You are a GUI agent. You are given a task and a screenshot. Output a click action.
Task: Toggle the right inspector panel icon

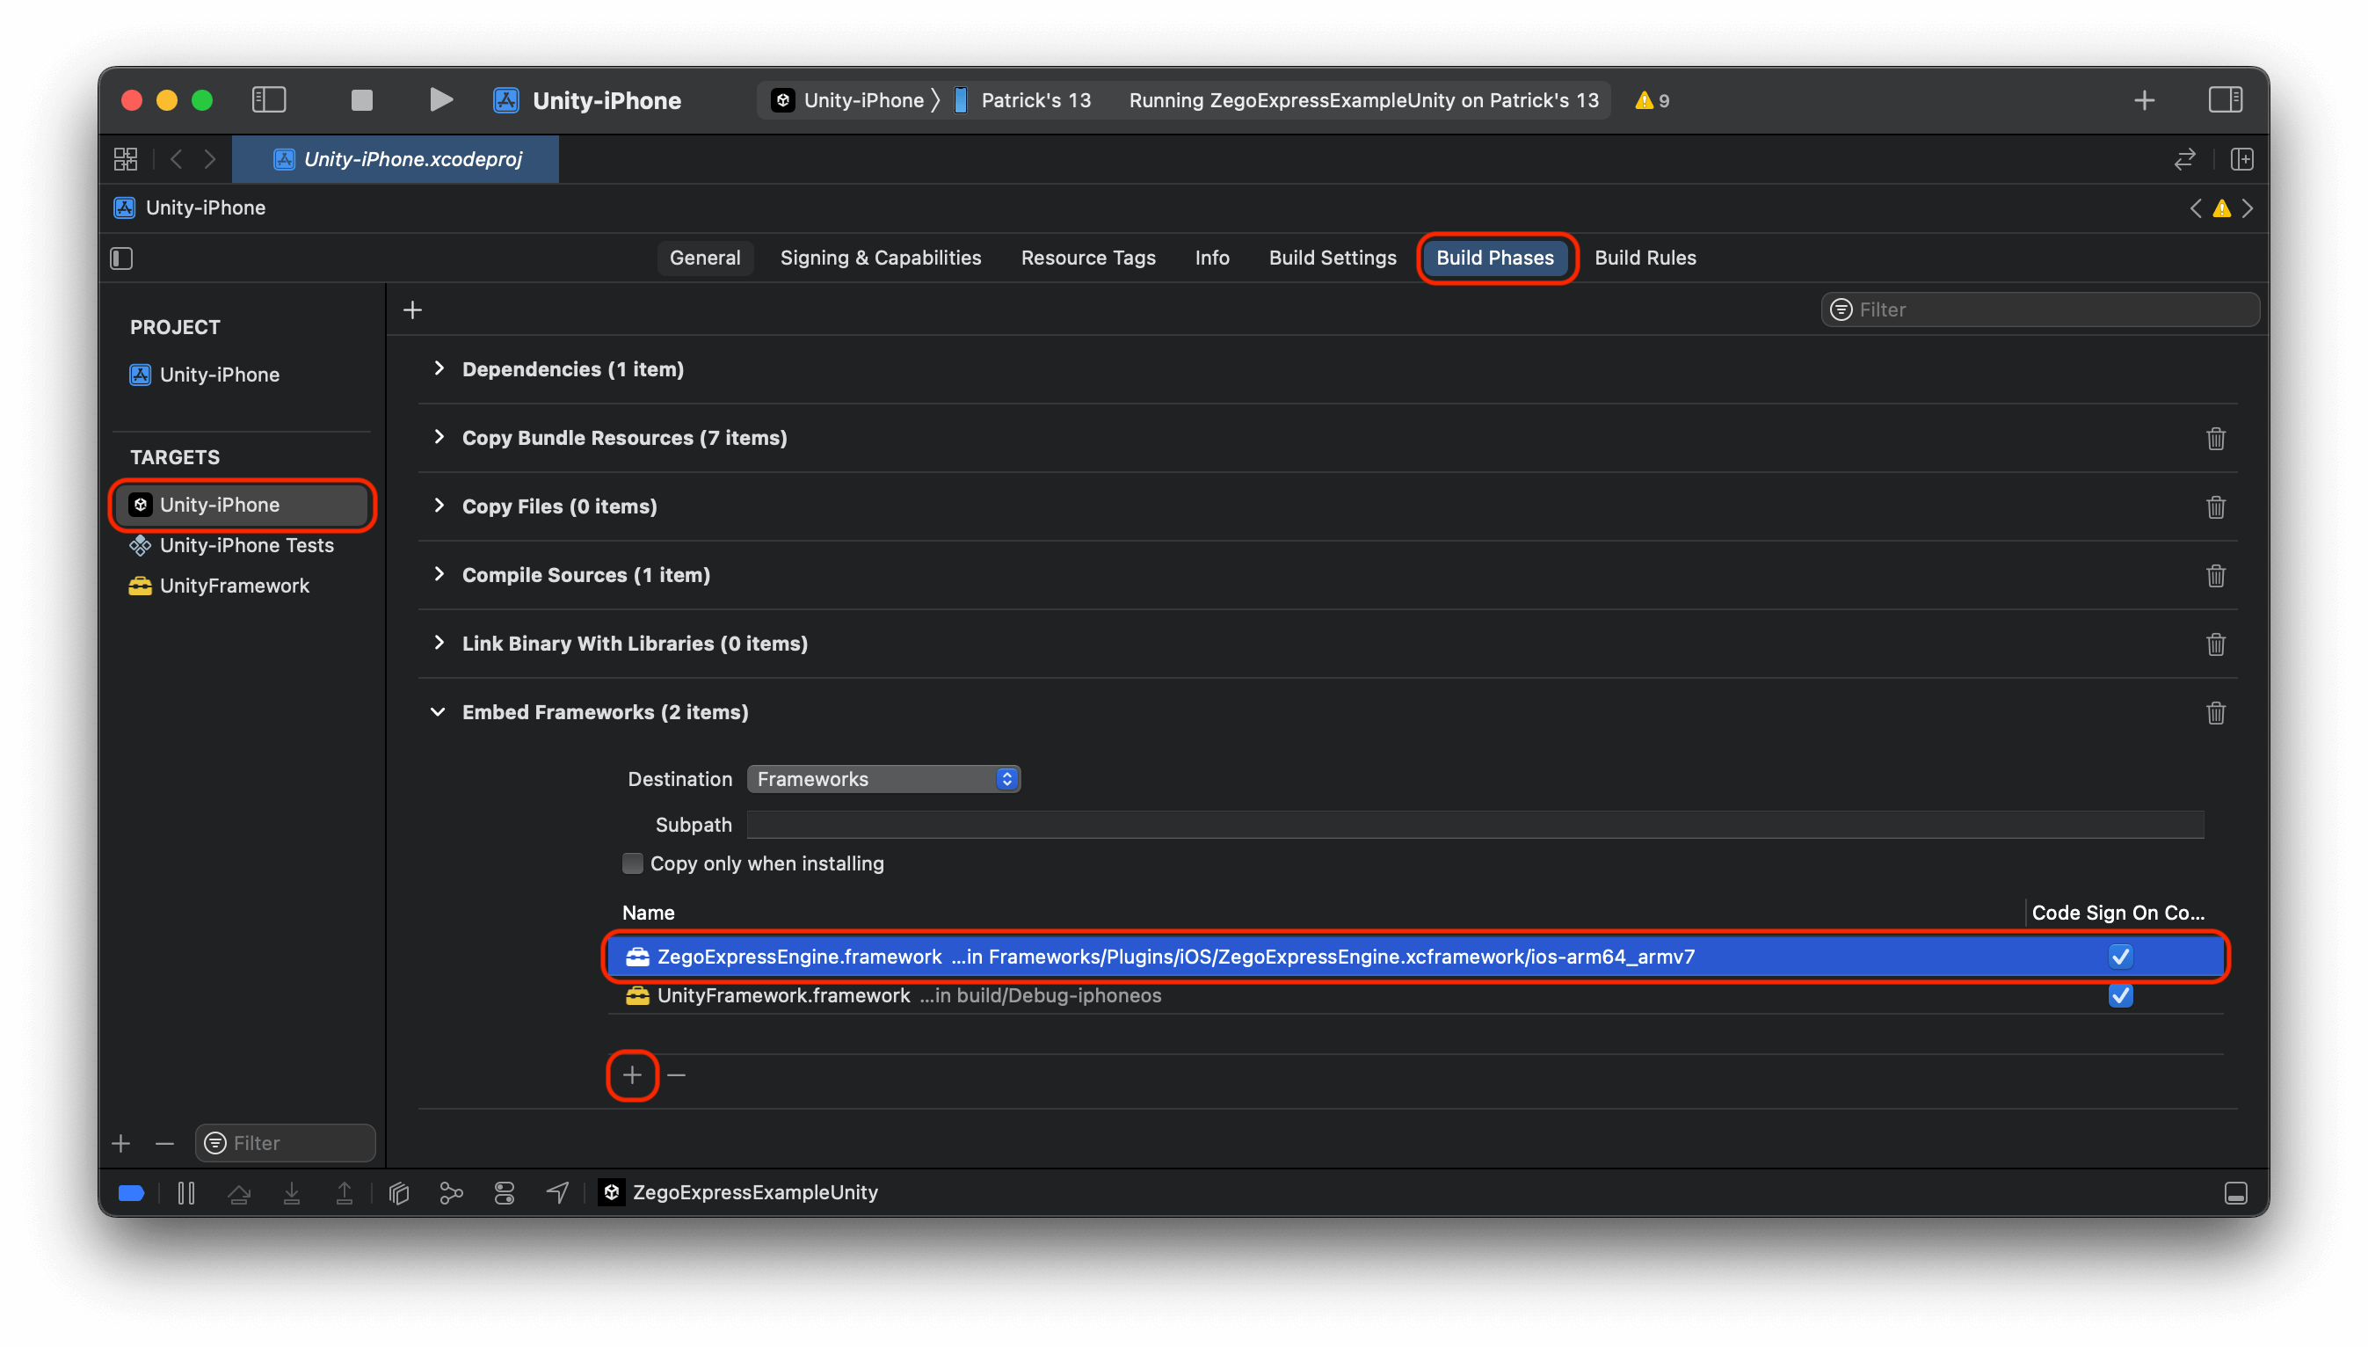[x=2225, y=100]
